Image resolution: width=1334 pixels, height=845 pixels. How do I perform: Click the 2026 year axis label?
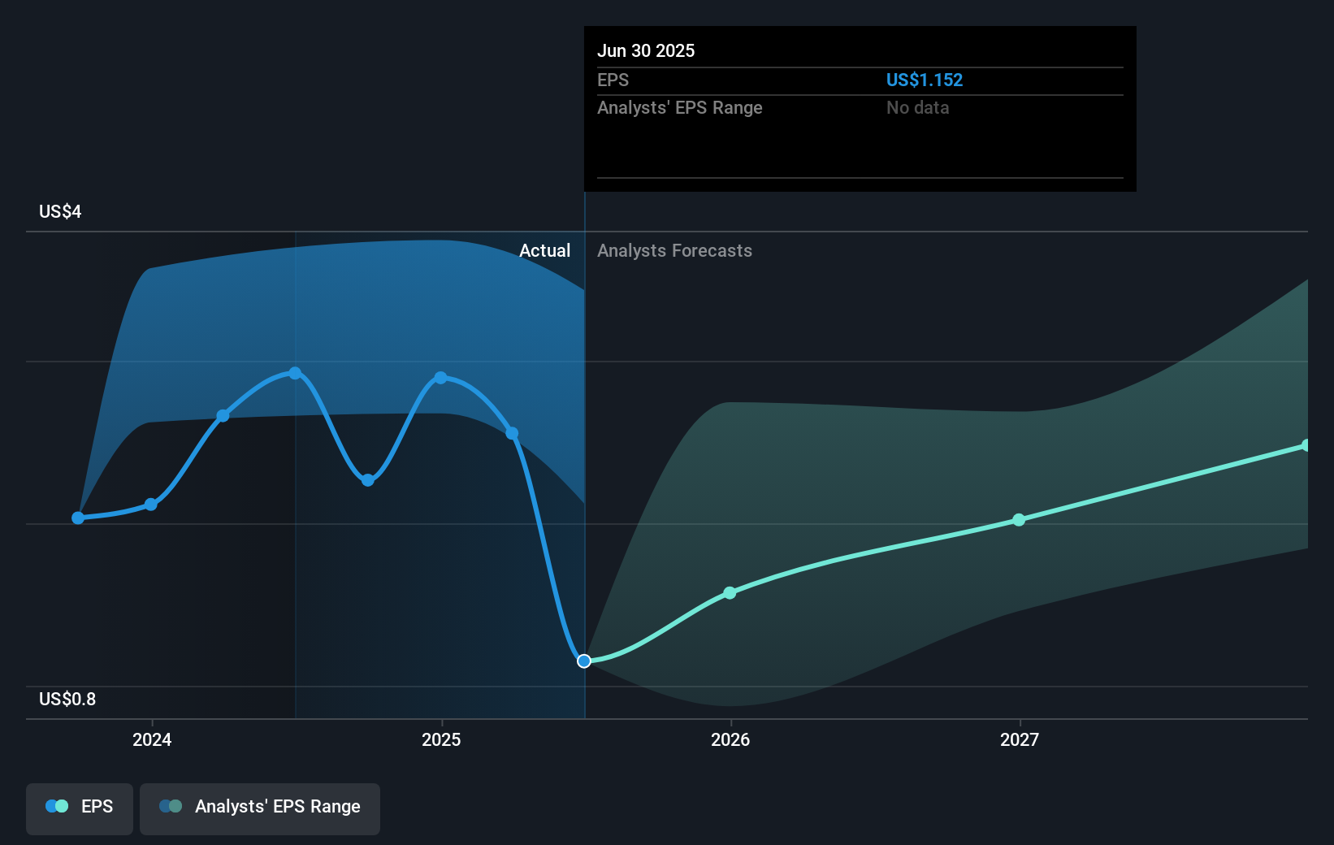pyautogui.click(x=730, y=740)
